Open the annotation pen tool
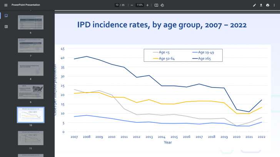 [254, 5]
